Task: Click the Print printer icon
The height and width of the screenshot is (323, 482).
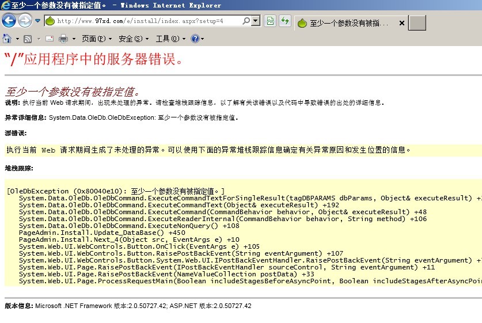Action: [x=63, y=39]
